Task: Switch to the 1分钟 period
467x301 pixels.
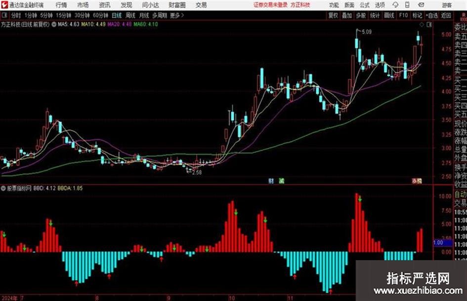Action: (x=31, y=15)
